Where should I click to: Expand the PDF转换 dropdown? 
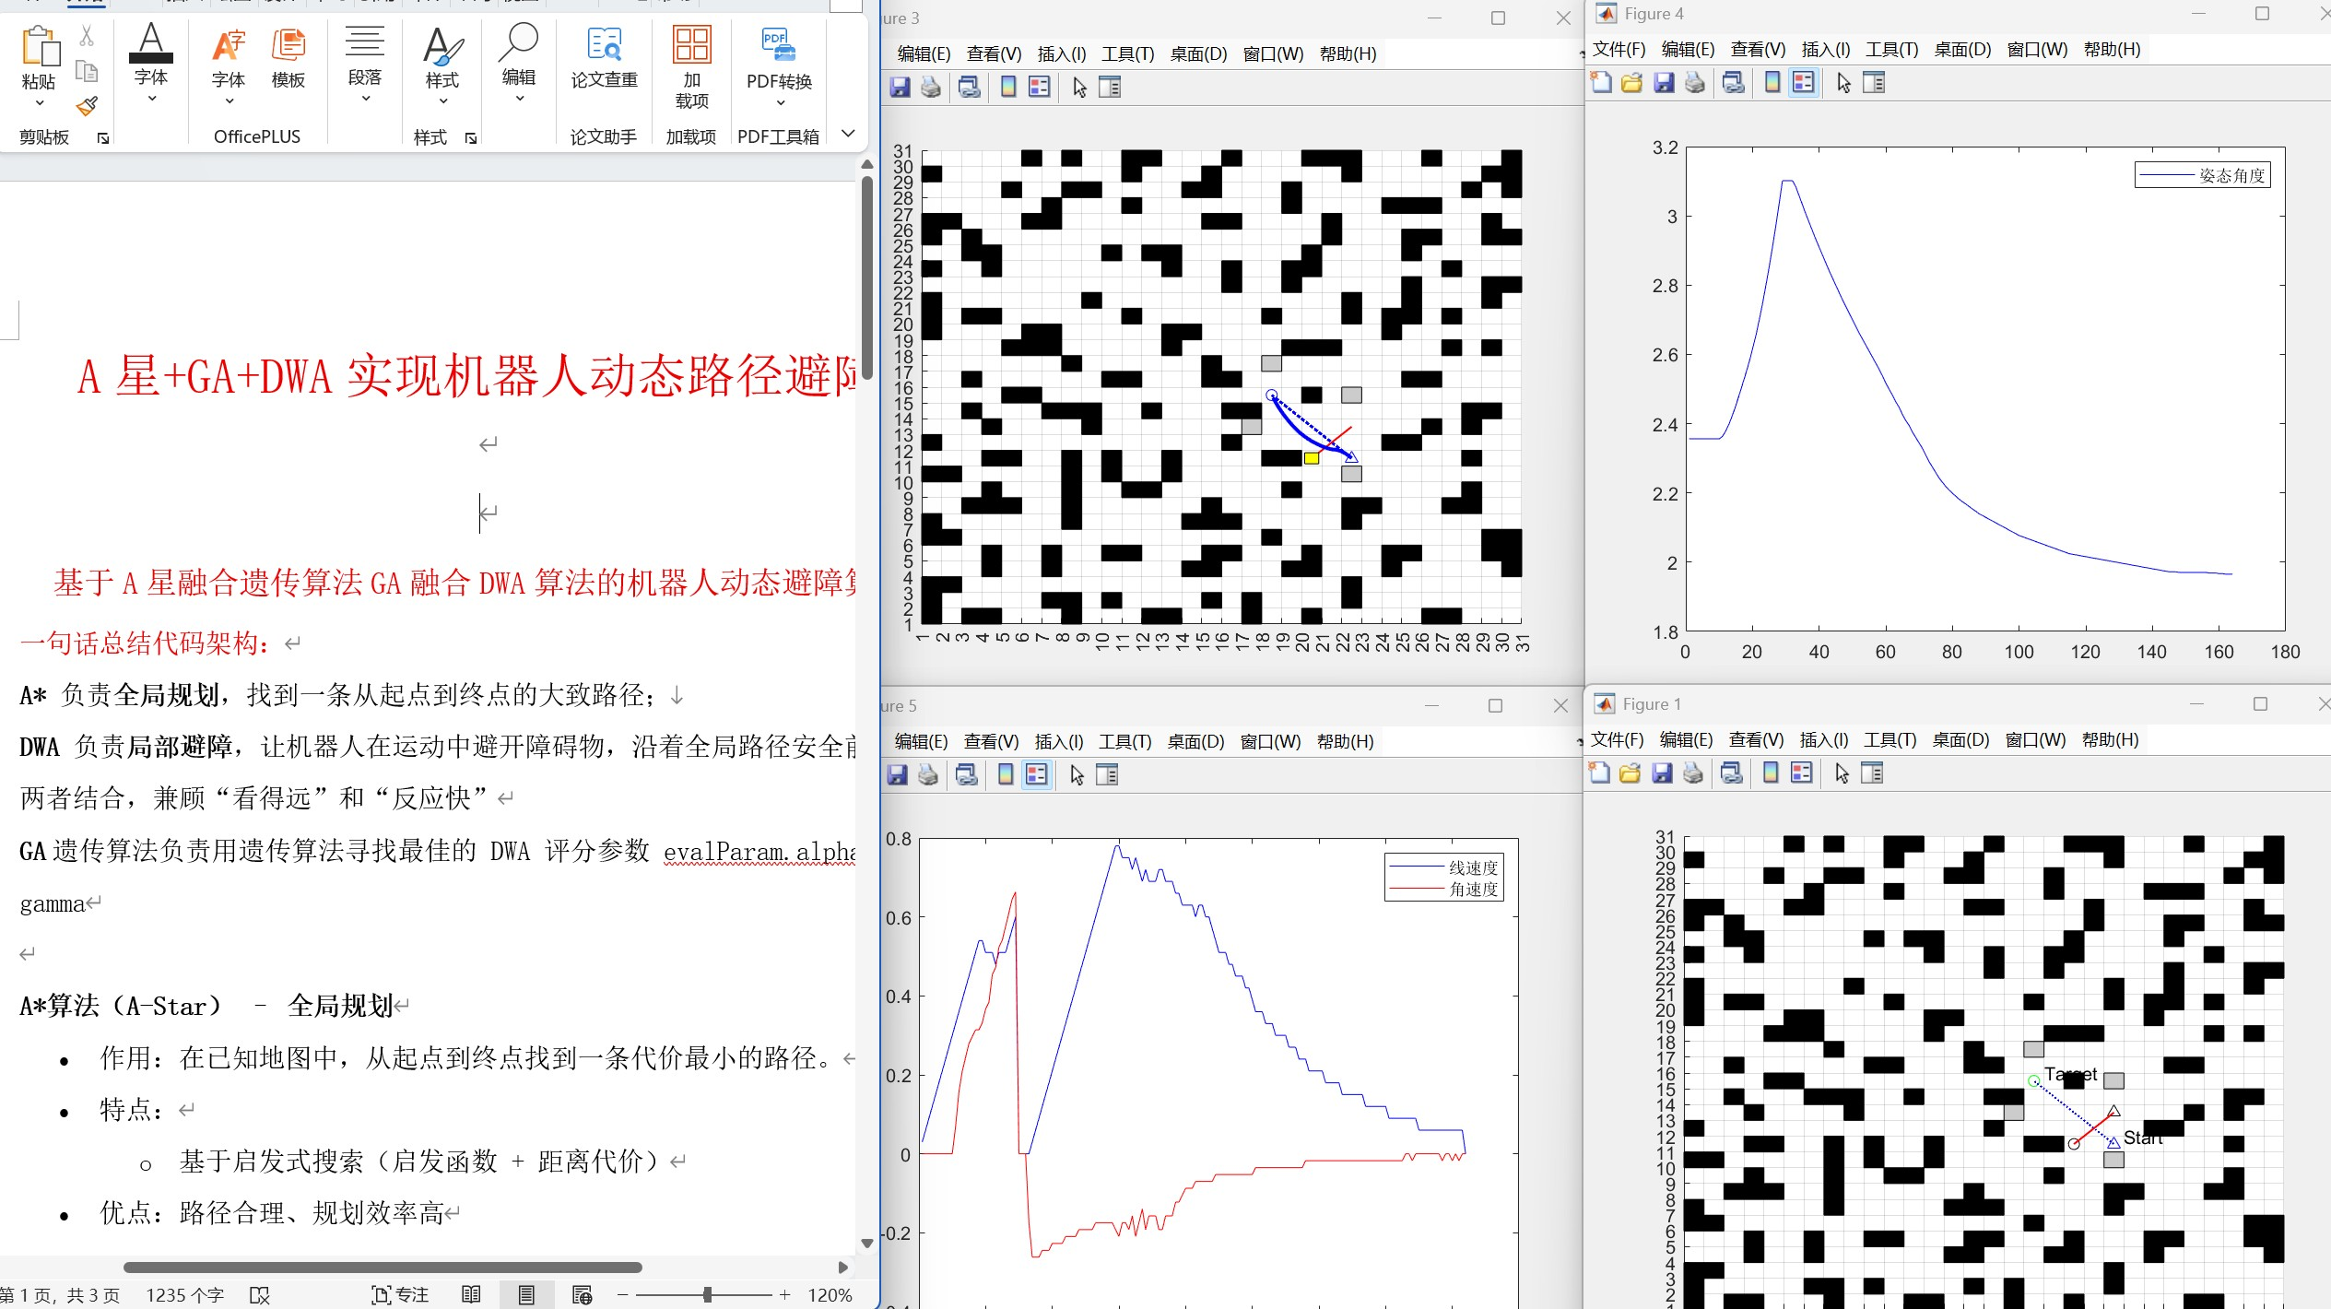(780, 102)
